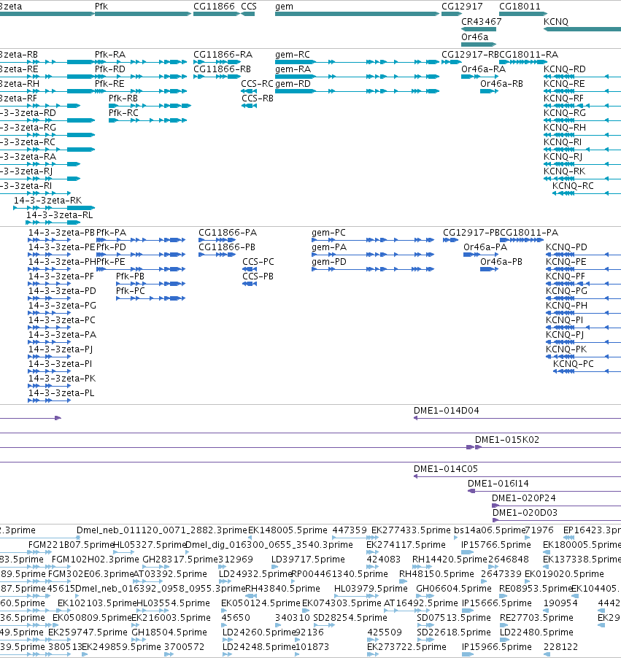621x658 pixels.
Task: Open cDNA GH18504.5prime
Action: [169, 632]
